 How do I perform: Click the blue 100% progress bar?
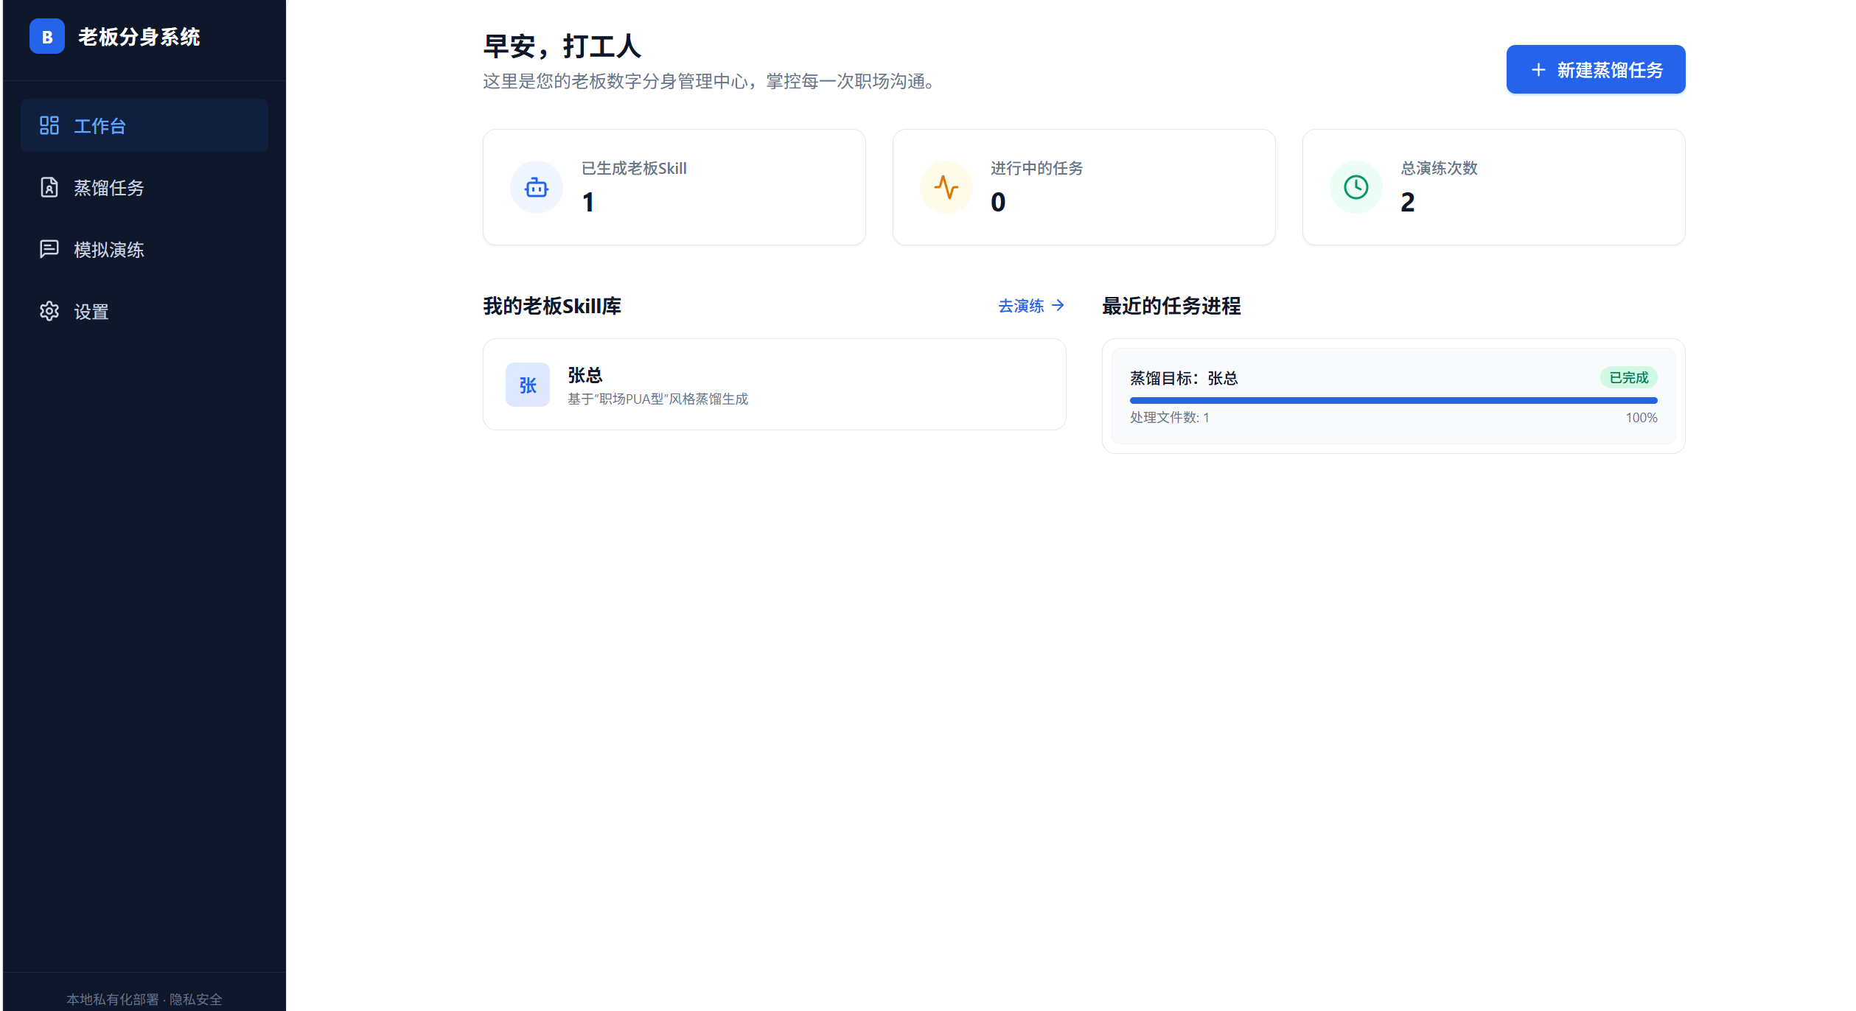pos(1392,401)
